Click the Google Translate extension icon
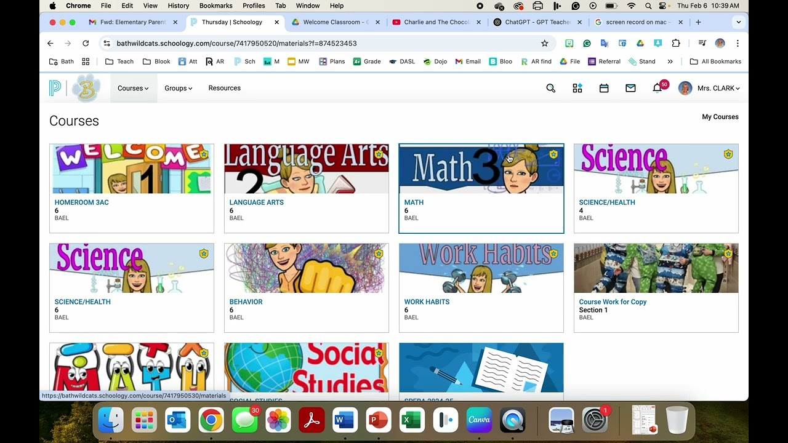Viewport: 788px width, 443px height. coord(605,43)
